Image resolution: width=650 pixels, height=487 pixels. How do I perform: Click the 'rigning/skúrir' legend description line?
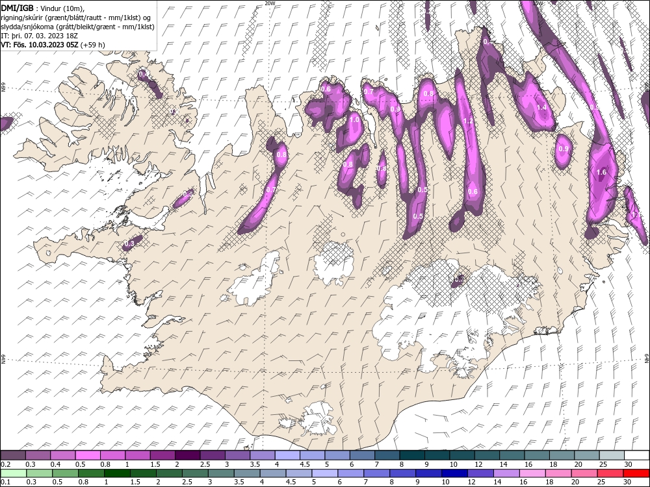[x=76, y=18]
